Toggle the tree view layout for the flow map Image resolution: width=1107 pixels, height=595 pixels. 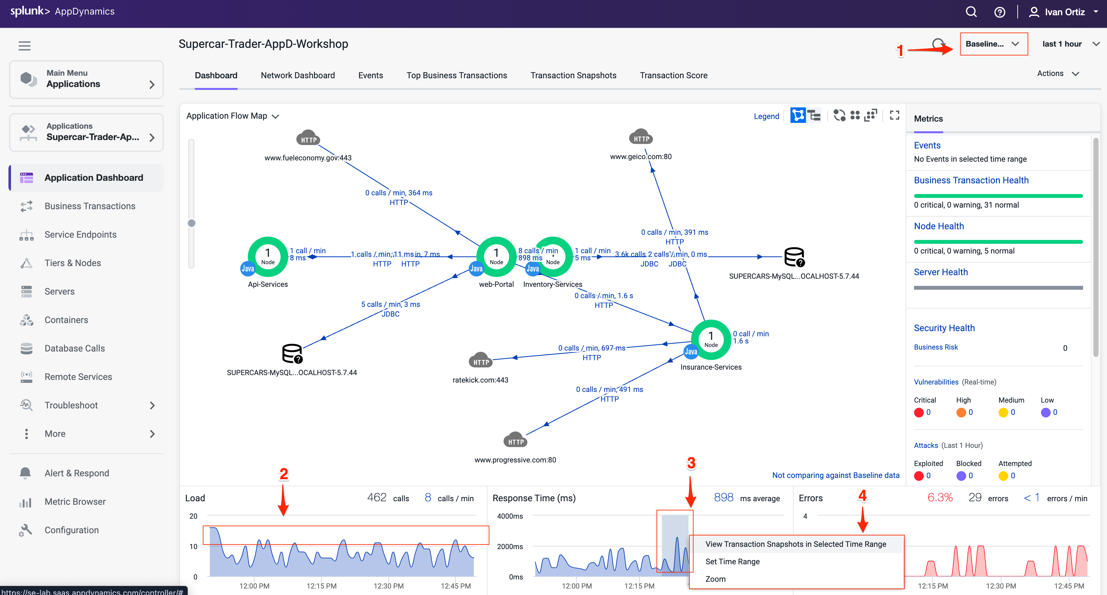pyautogui.click(x=813, y=115)
